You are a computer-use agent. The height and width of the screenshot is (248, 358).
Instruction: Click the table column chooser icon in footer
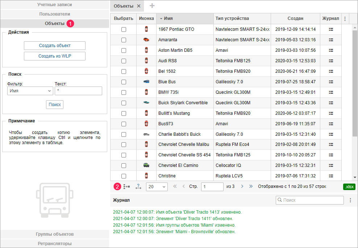coord(126,187)
